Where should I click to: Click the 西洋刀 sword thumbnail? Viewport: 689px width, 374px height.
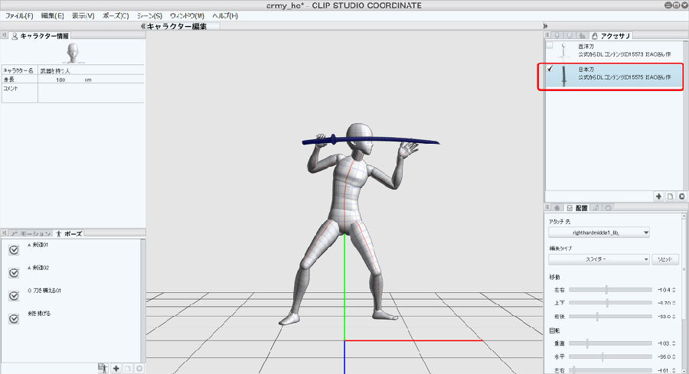[x=565, y=50]
